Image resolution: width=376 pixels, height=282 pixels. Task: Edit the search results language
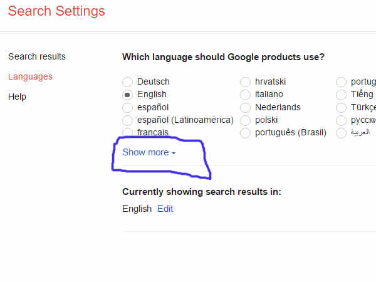coord(165,209)
